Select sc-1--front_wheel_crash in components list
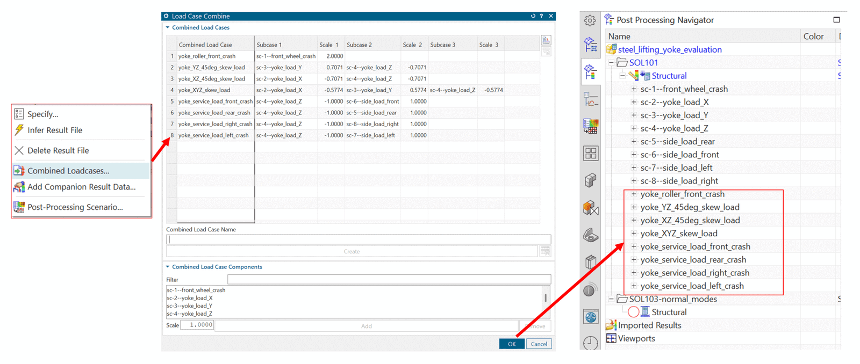The image size is (860, 364). click(196, 290)
